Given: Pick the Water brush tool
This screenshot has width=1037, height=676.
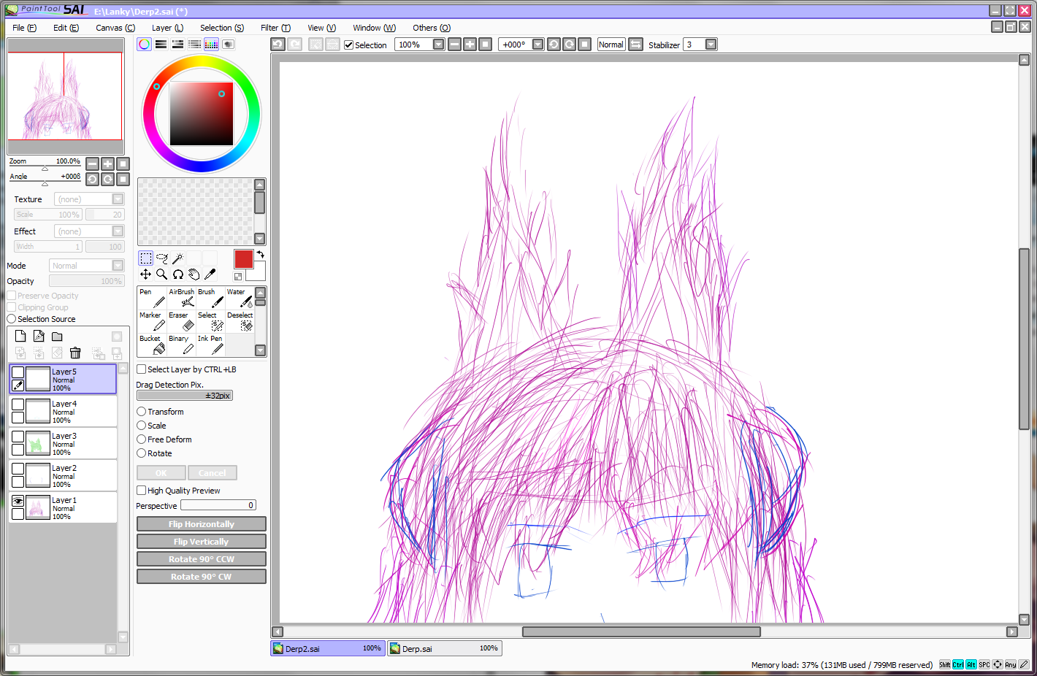Looking at the screenshot, I should [240, 298].
